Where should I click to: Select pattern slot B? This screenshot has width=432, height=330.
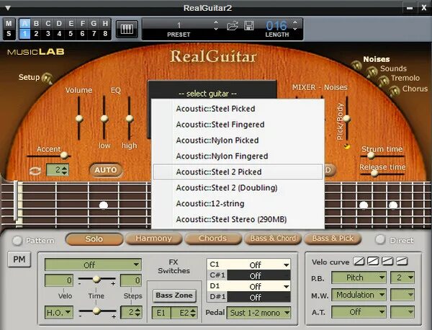click(x=36, y=24)
